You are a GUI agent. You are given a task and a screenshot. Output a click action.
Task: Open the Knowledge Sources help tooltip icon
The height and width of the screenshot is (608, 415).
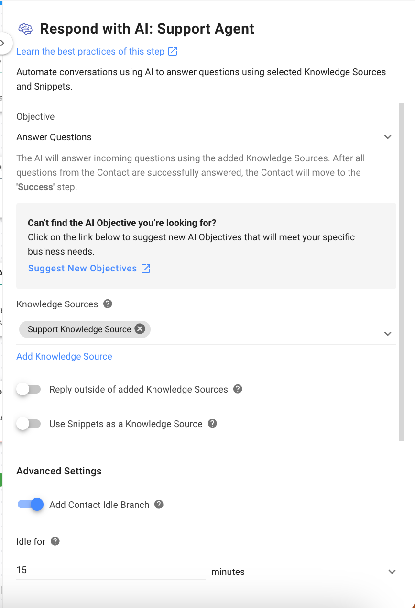pyautogui.click(x=108, y=304)
